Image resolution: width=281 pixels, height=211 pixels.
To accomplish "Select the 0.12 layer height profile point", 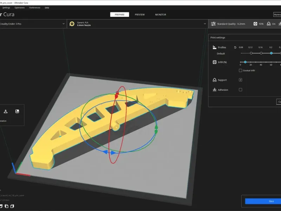I will click(x=251, y=53).
